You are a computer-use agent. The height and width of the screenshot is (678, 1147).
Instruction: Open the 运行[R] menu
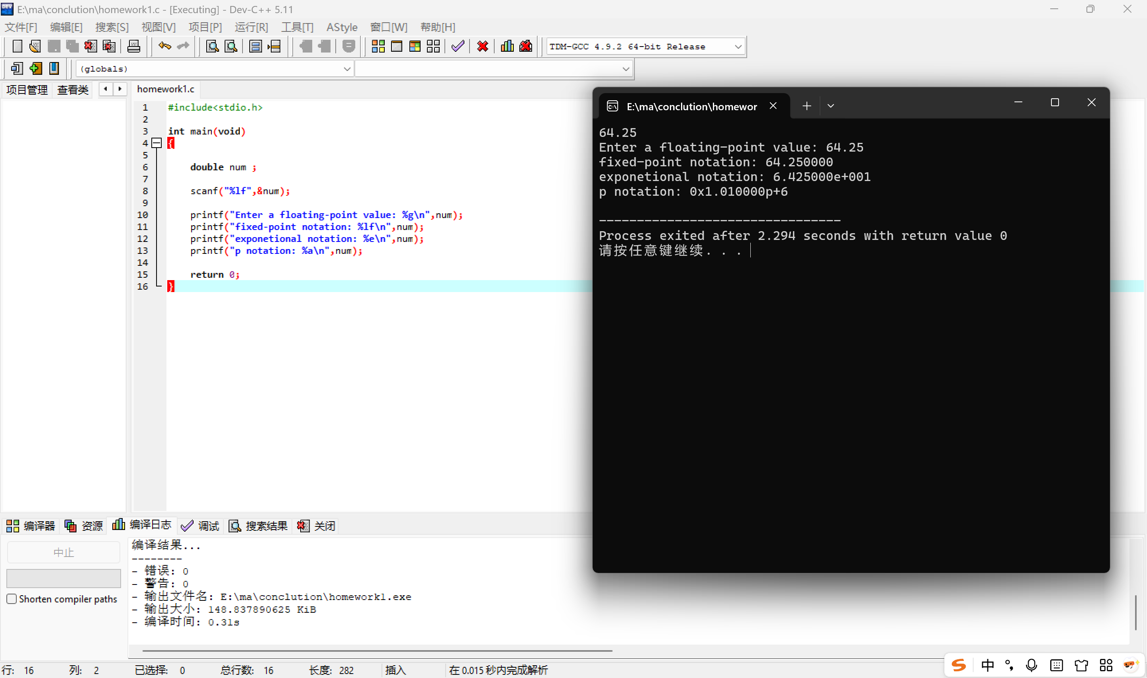251,27
